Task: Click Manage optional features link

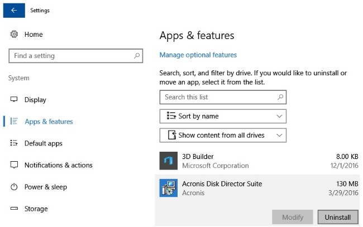Action: point(198,55)
